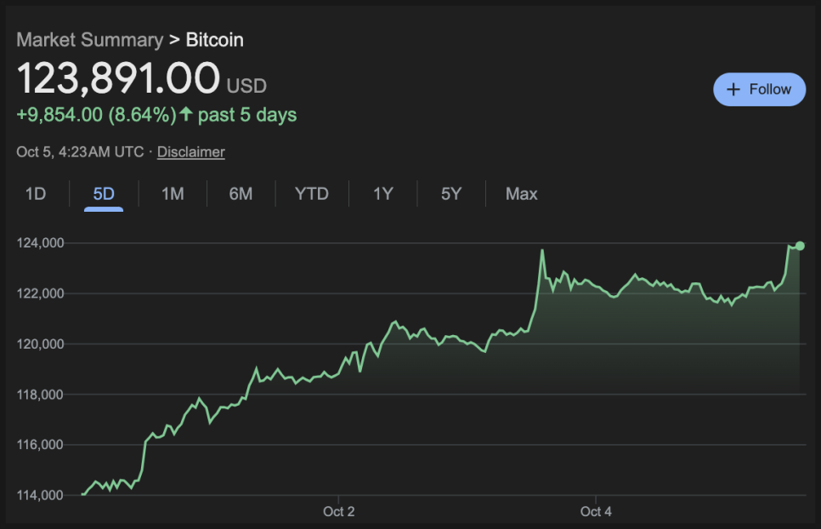Select the 5D range tab
Image resolution: width=821 pixels, height=529 pixels.
point(104,194)
